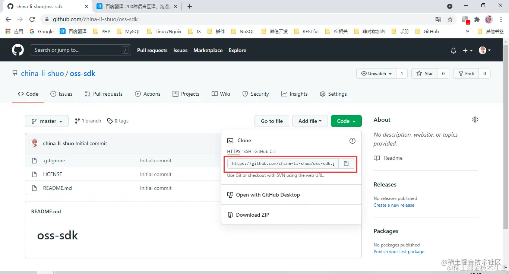Open the notifications bell

(453, 50)
